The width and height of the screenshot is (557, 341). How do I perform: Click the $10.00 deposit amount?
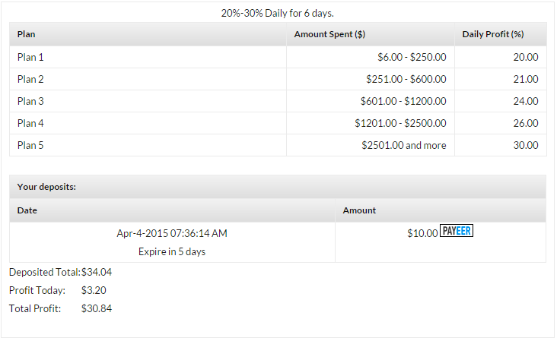click(x=422, y=233)
